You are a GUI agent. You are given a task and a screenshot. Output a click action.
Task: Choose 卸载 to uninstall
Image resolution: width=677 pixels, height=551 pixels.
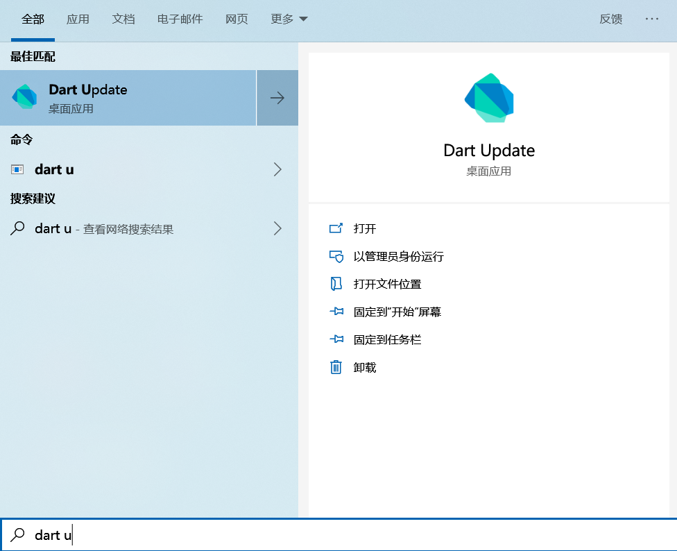(x=365, y=368)
